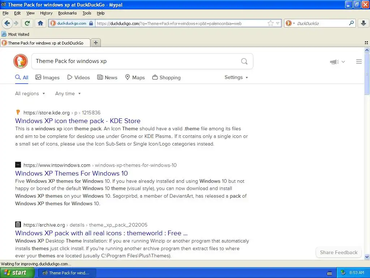
Task: Click the magnifier in the toolbar search box
Action: (351, 23)
